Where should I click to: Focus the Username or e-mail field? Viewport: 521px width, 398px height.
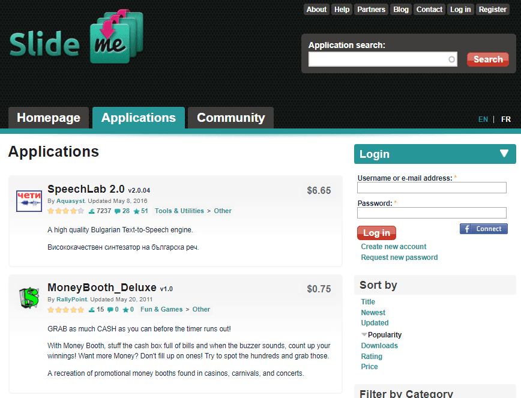pyautogui.click(x=432, y=188)
